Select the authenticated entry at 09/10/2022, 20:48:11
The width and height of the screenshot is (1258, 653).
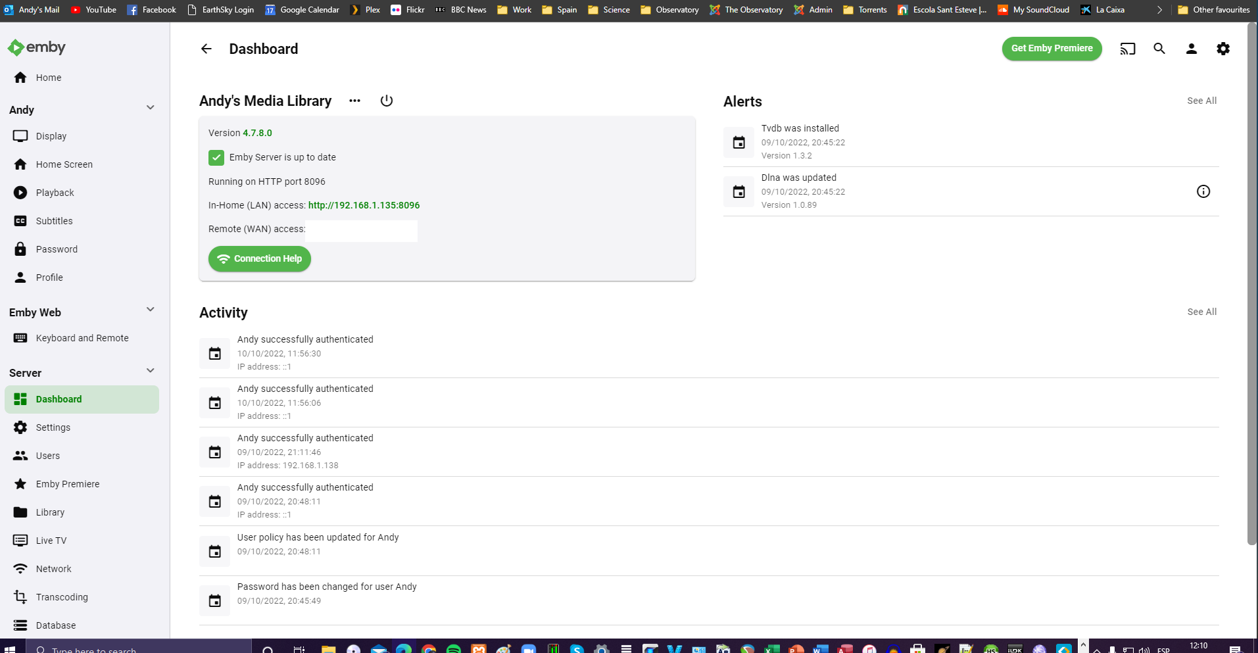[709, 501]
